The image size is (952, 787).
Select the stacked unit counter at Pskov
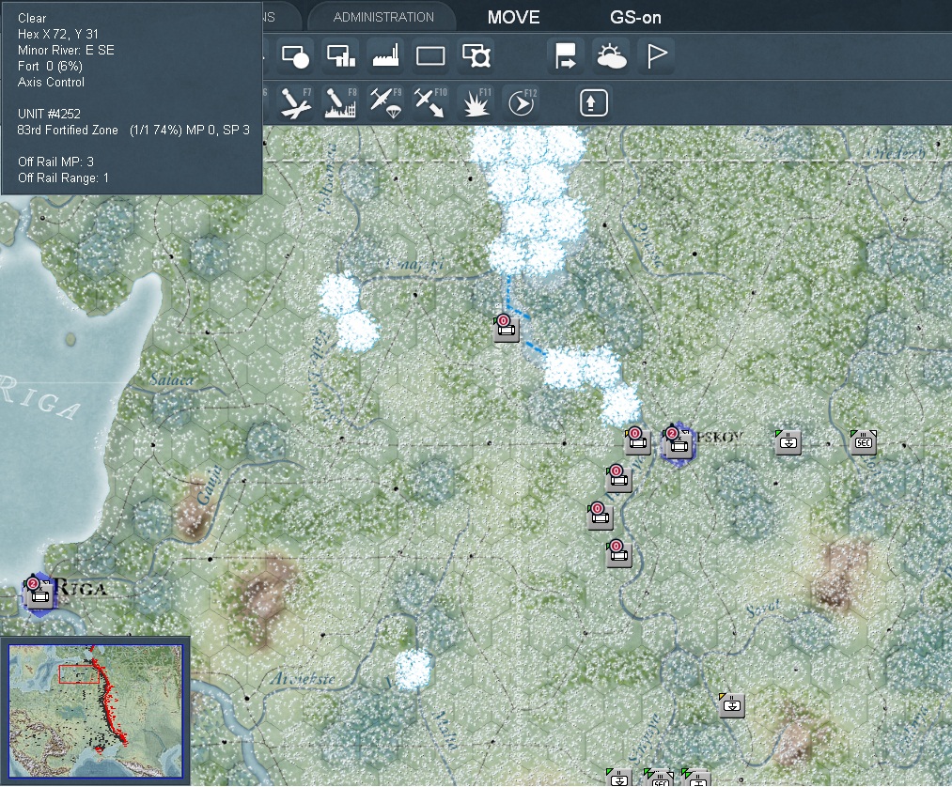(679, 444)
